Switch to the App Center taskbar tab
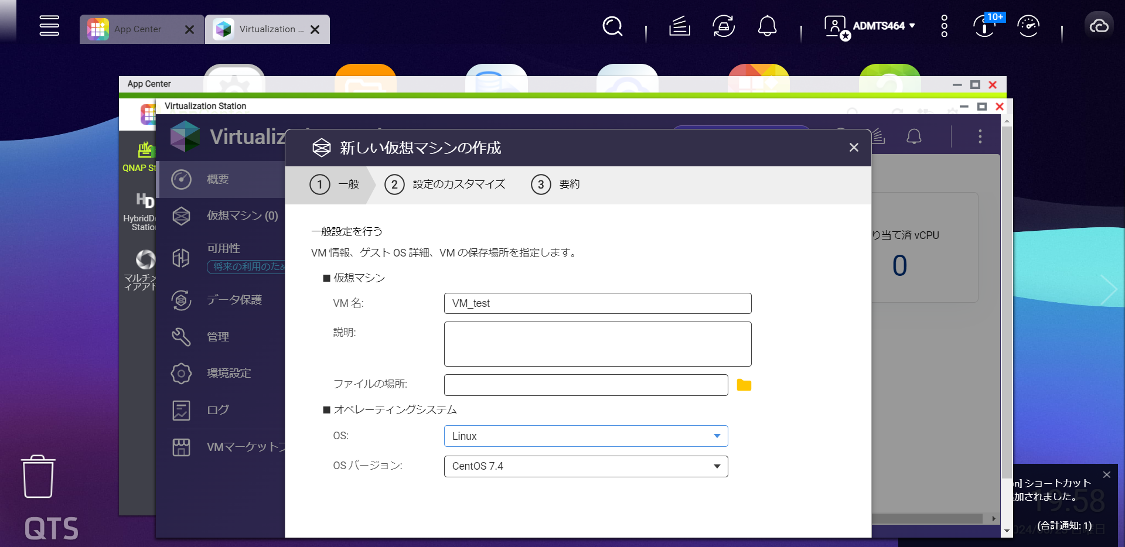Image resolution: width=1125 pixels, height=547 pixels. [138, 29]
